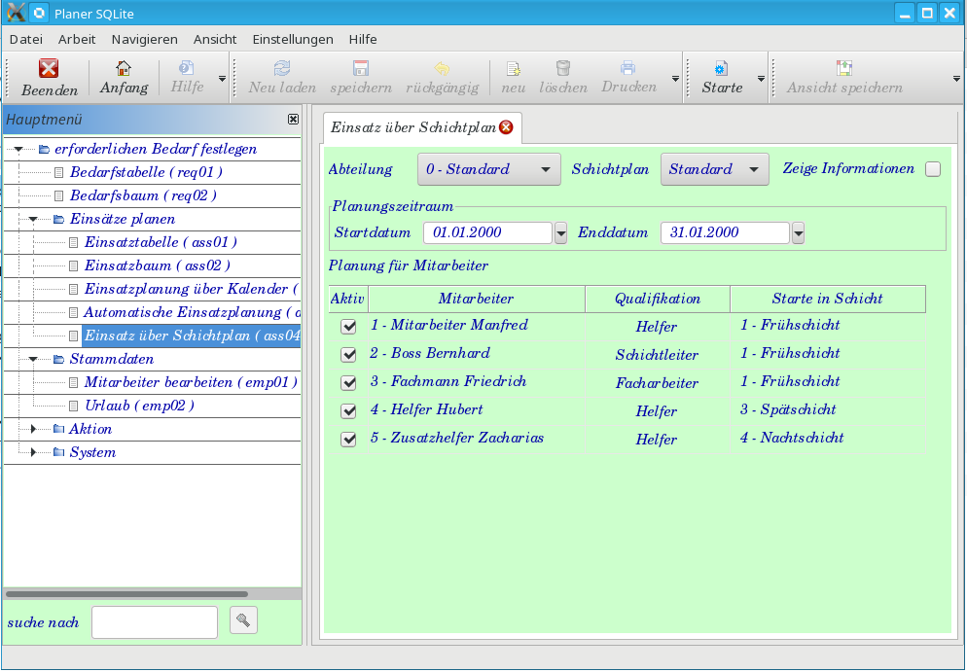Viewport: 967px width, 672px height.
Task: Uncheck Aktiv for Helfer Hubert
Action: point(348,411)
